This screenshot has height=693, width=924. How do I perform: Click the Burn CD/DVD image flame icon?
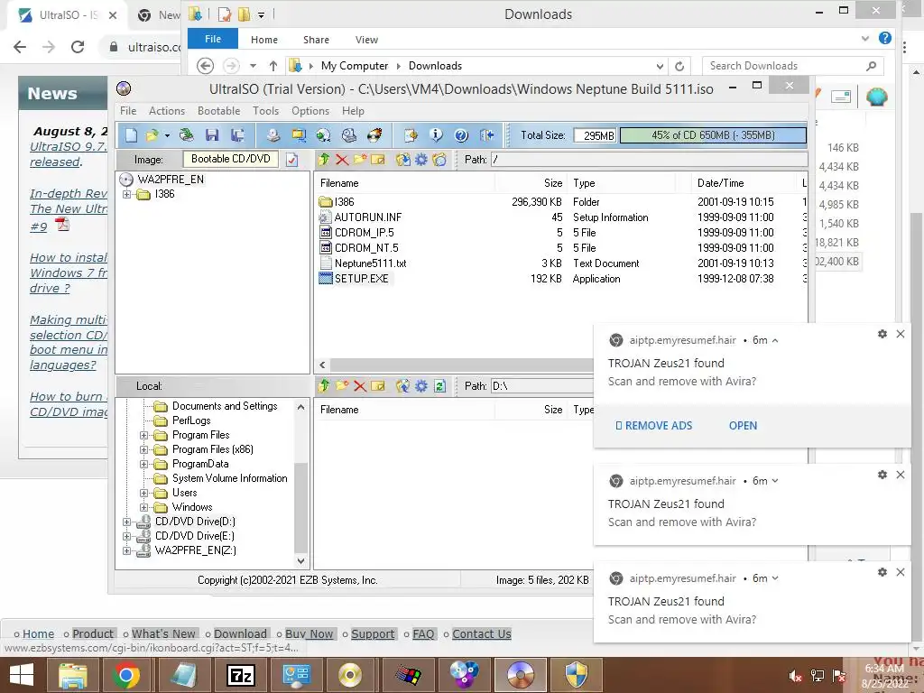[374, 135]
